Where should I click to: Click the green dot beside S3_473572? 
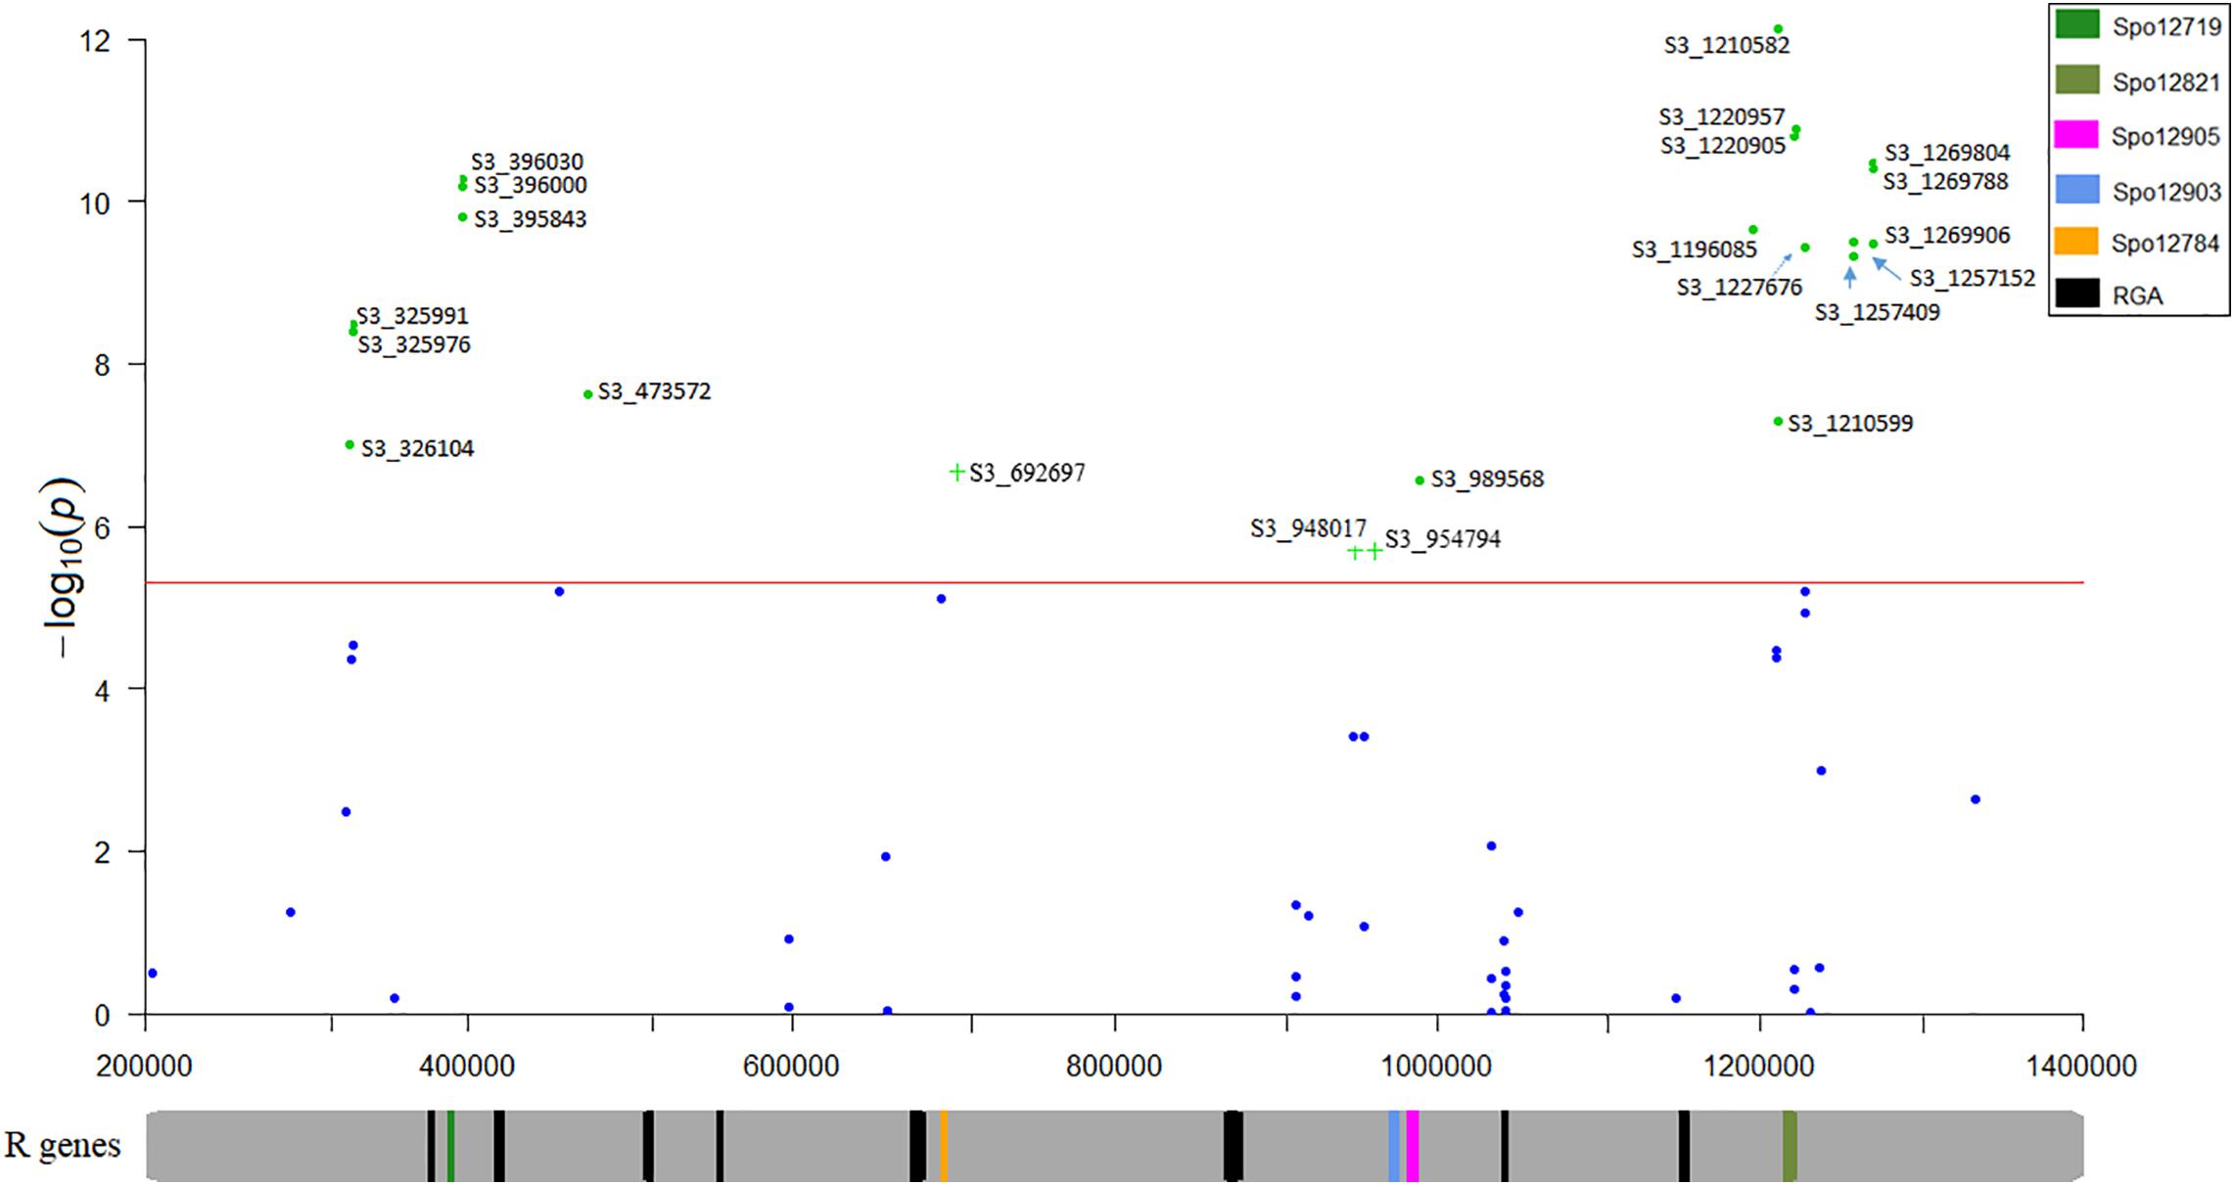pos(587,394)
